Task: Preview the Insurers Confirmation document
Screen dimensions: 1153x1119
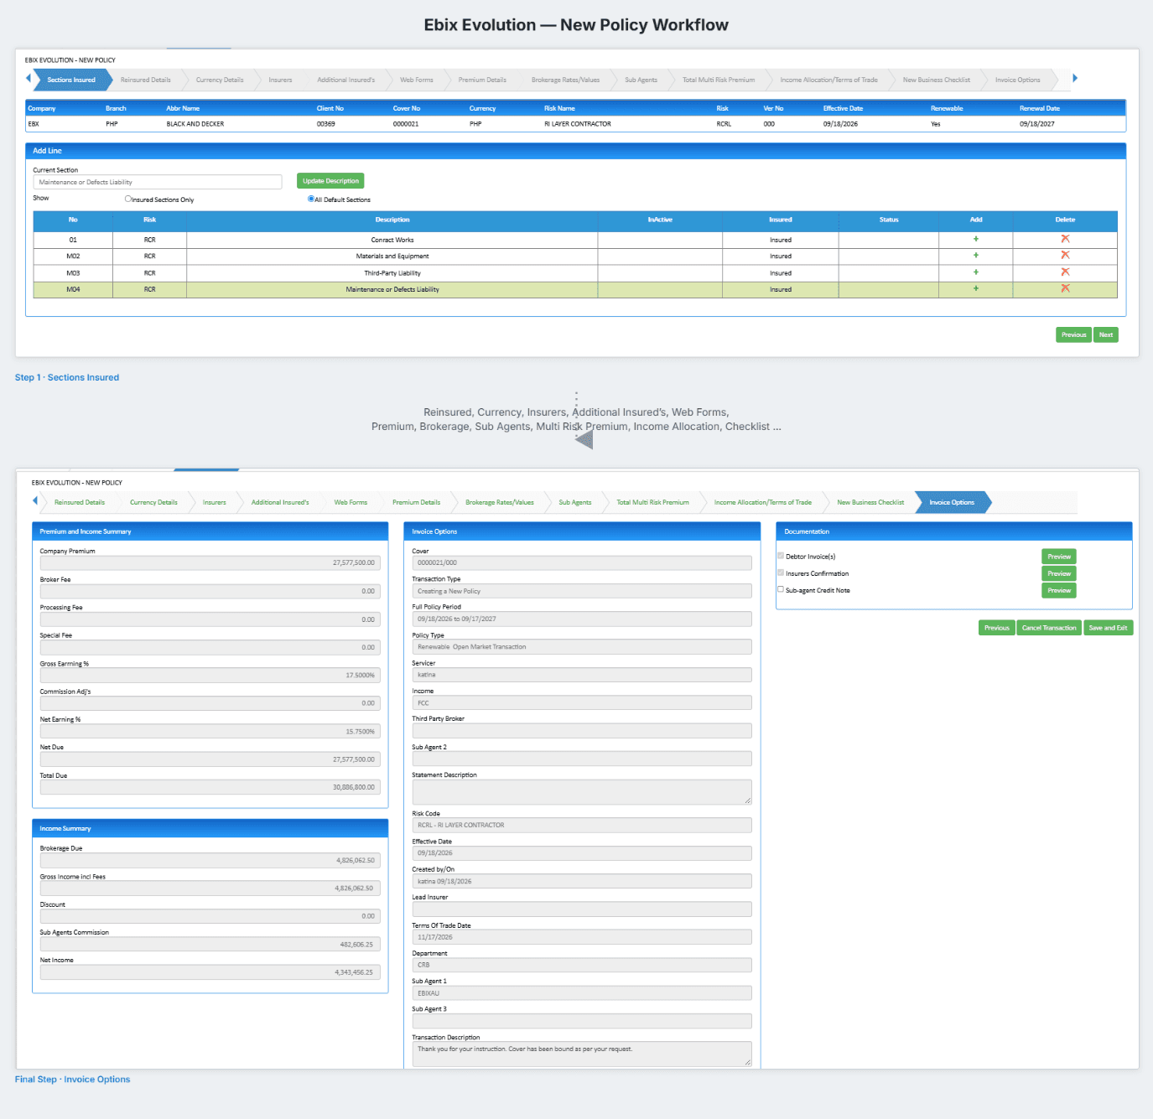Action: click(1059, 573)
